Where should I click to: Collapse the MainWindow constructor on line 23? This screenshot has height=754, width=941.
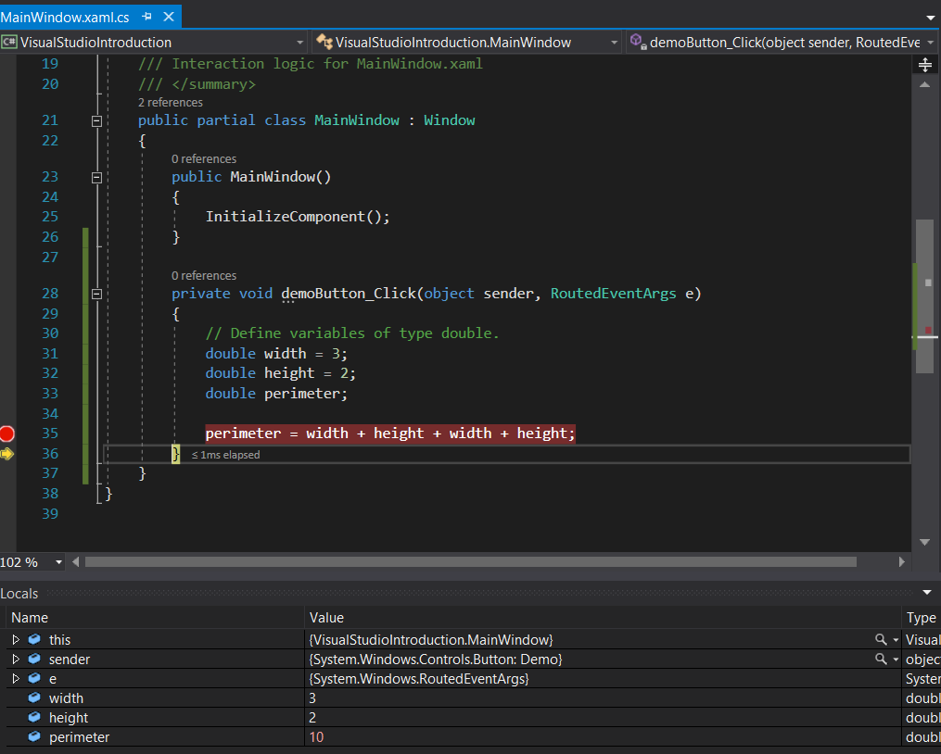coord(96,177)
